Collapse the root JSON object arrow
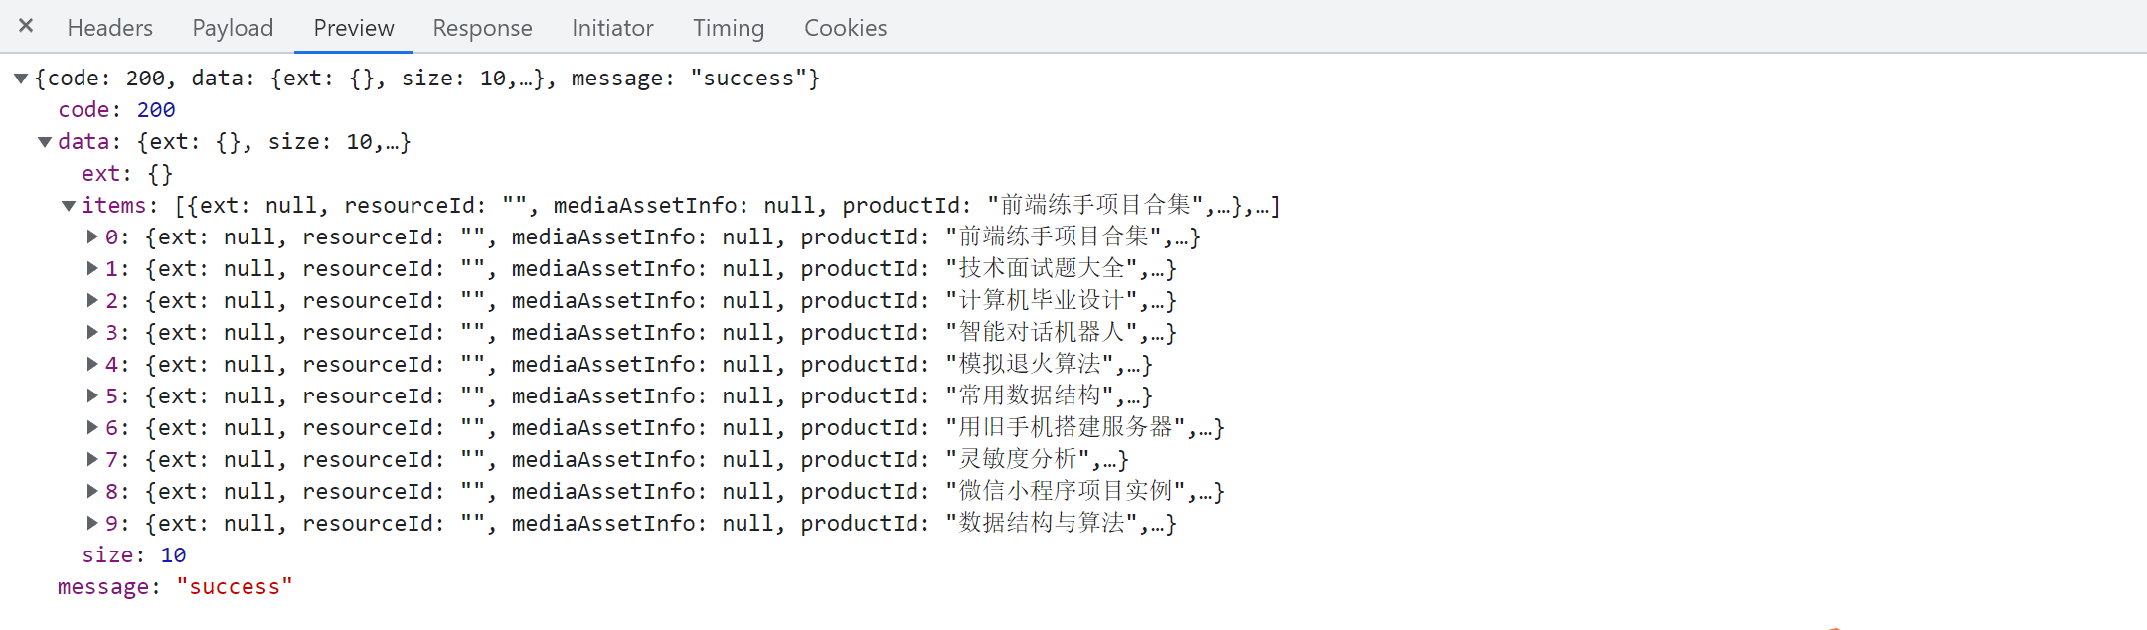 tap(21, 79)
